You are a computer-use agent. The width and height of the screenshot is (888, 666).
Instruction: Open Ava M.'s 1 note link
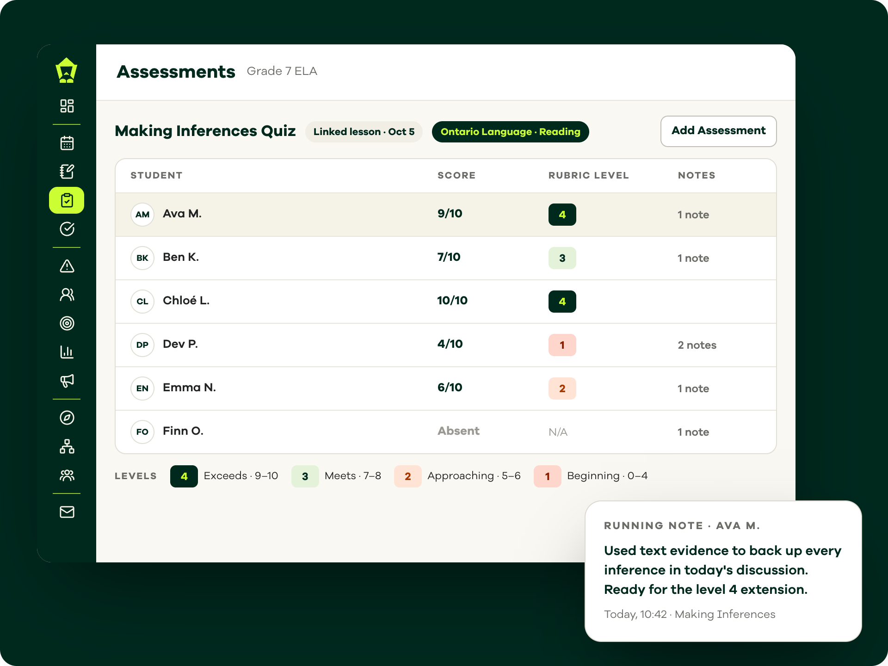click(693, 215)
